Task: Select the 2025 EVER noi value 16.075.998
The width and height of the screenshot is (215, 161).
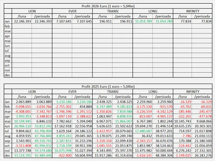Action: (62, 151)
